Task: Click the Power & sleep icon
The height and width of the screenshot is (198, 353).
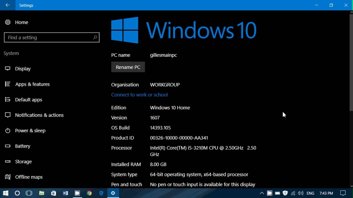Action: 8,131
